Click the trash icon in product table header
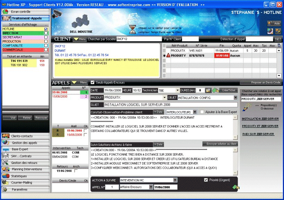Screen dimensions: 284x200 (x=279, y=45)
